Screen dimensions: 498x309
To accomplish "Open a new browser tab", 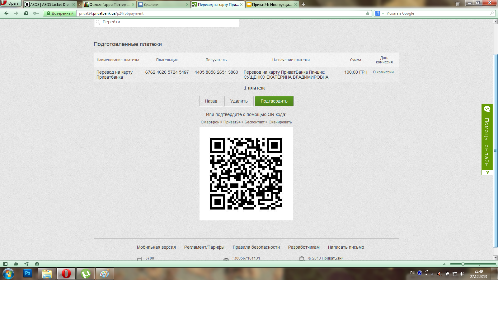I will pyautogui.click(x=303, y=4).
